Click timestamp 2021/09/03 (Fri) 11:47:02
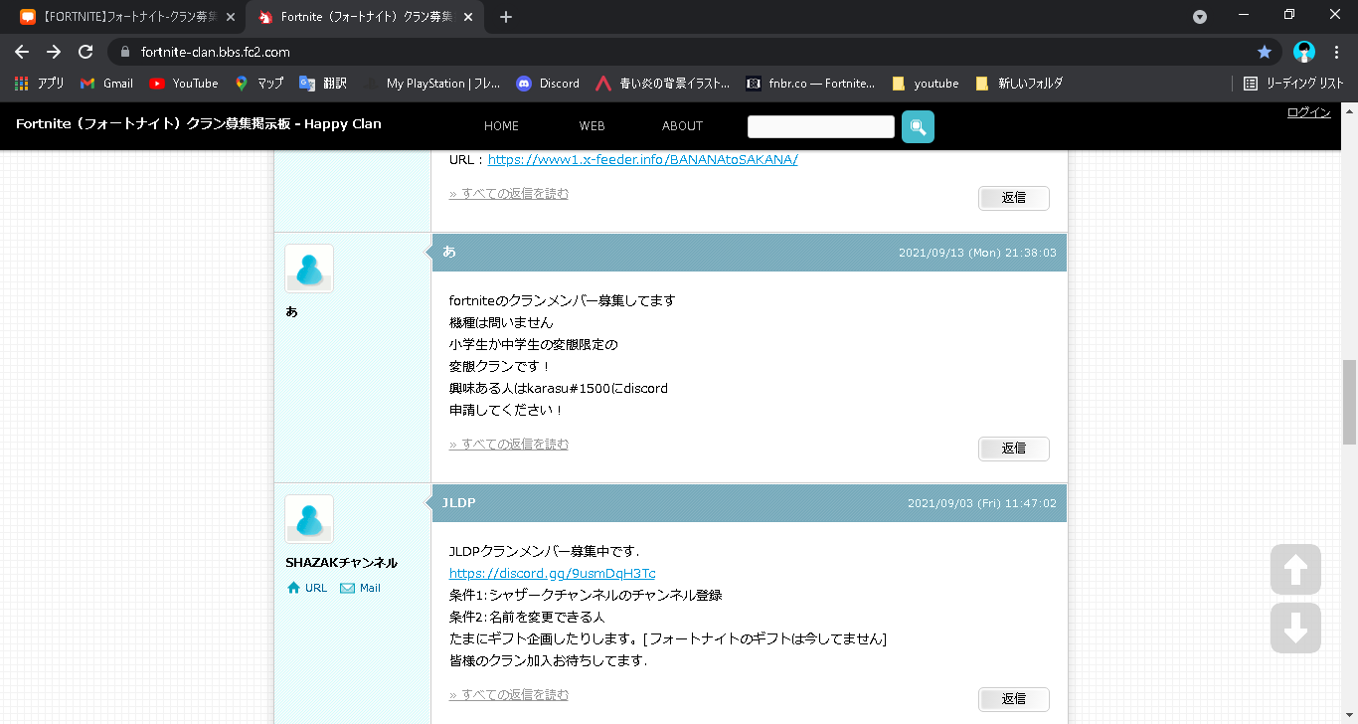Image resolution: width=1358 pixels, height=724 pixels. pos(981,504)
